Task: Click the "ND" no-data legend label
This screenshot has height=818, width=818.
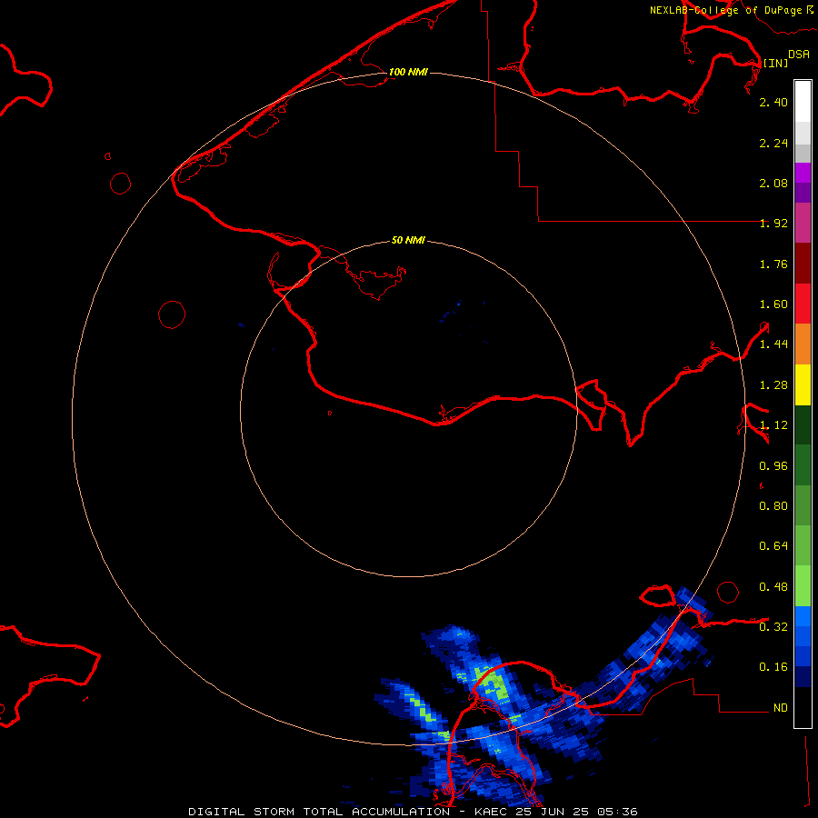Action: 781,708
